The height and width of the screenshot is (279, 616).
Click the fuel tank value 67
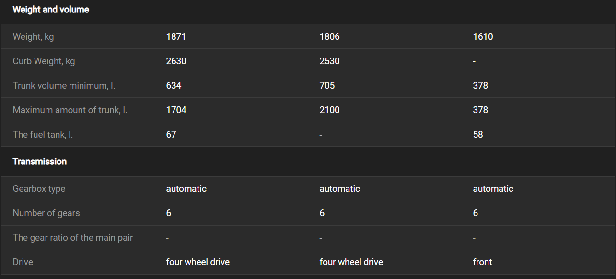click(171, 135)
